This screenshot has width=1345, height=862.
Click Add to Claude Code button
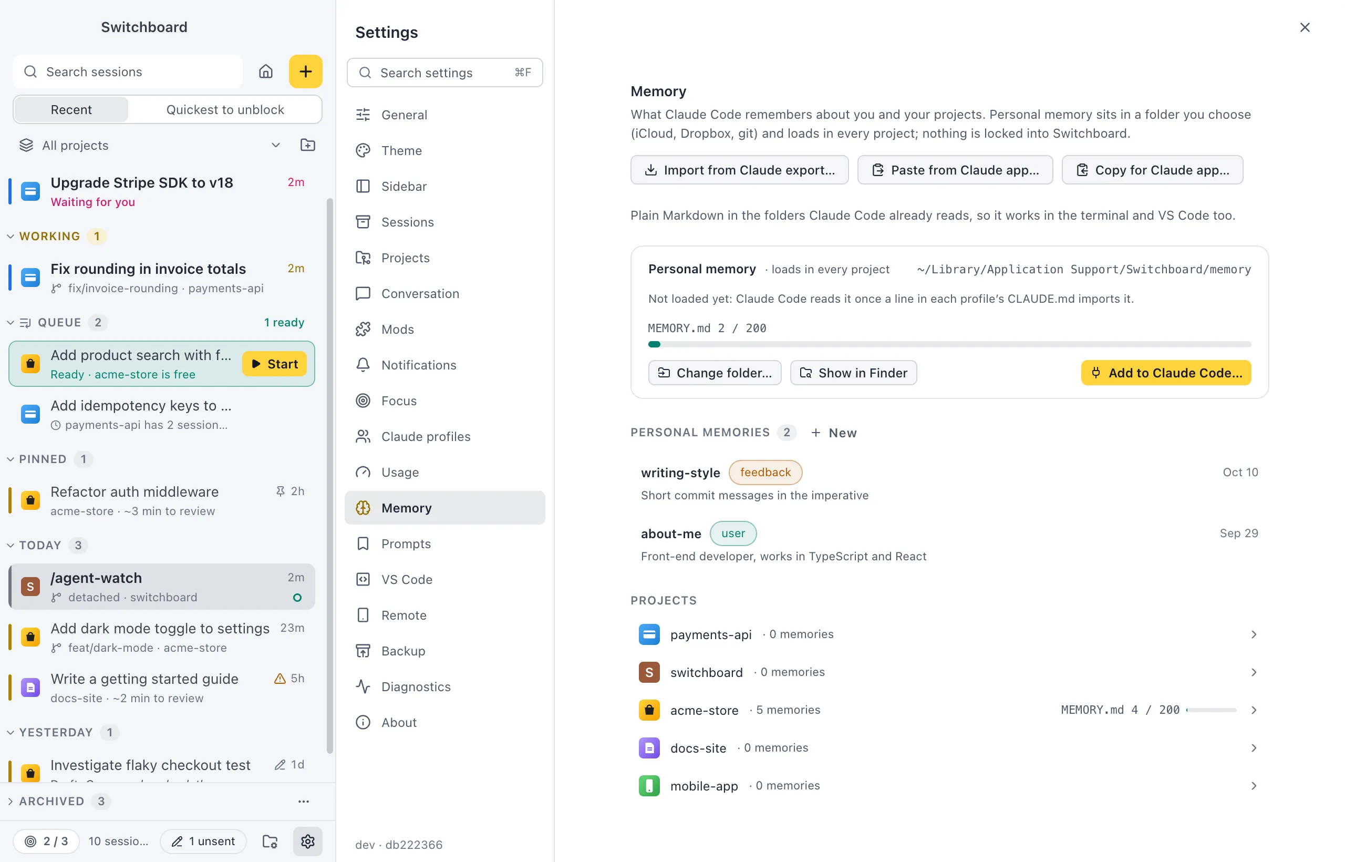click(1165, 373)
